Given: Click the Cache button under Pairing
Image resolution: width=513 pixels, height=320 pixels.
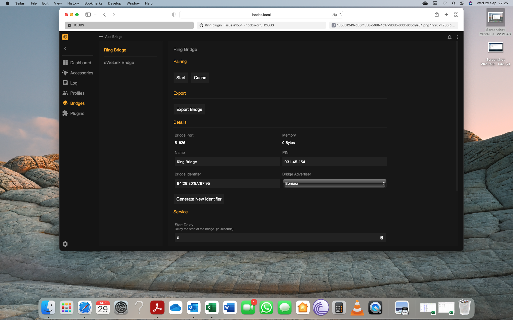Looking at the screenshot, I should (200, 78).
